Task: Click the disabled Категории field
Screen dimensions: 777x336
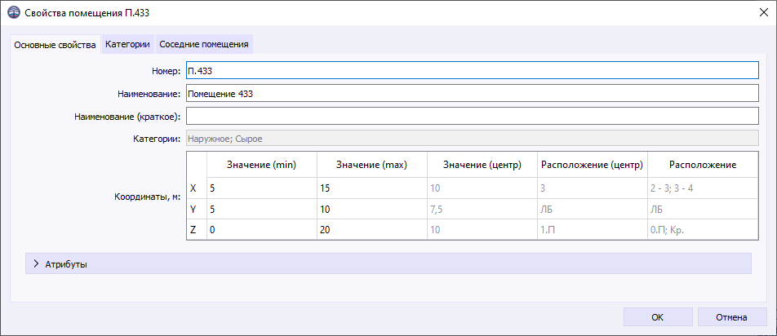Action: pos(472,139)
